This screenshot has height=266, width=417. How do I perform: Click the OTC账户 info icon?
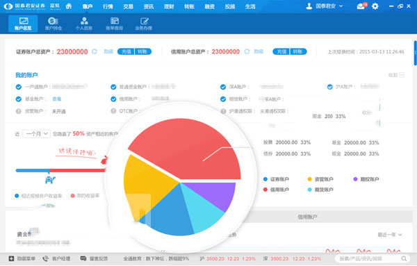pyautogui.click(x=113, y=111)
